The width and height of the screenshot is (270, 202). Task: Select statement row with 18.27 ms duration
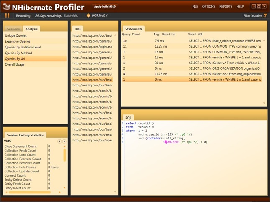click(192, 46)
